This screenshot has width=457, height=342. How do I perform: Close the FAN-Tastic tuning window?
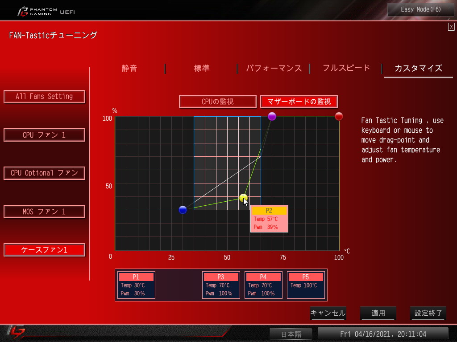point(451,27)
